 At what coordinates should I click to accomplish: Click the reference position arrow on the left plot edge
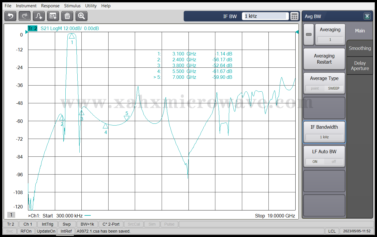click(x=26, y=32)
